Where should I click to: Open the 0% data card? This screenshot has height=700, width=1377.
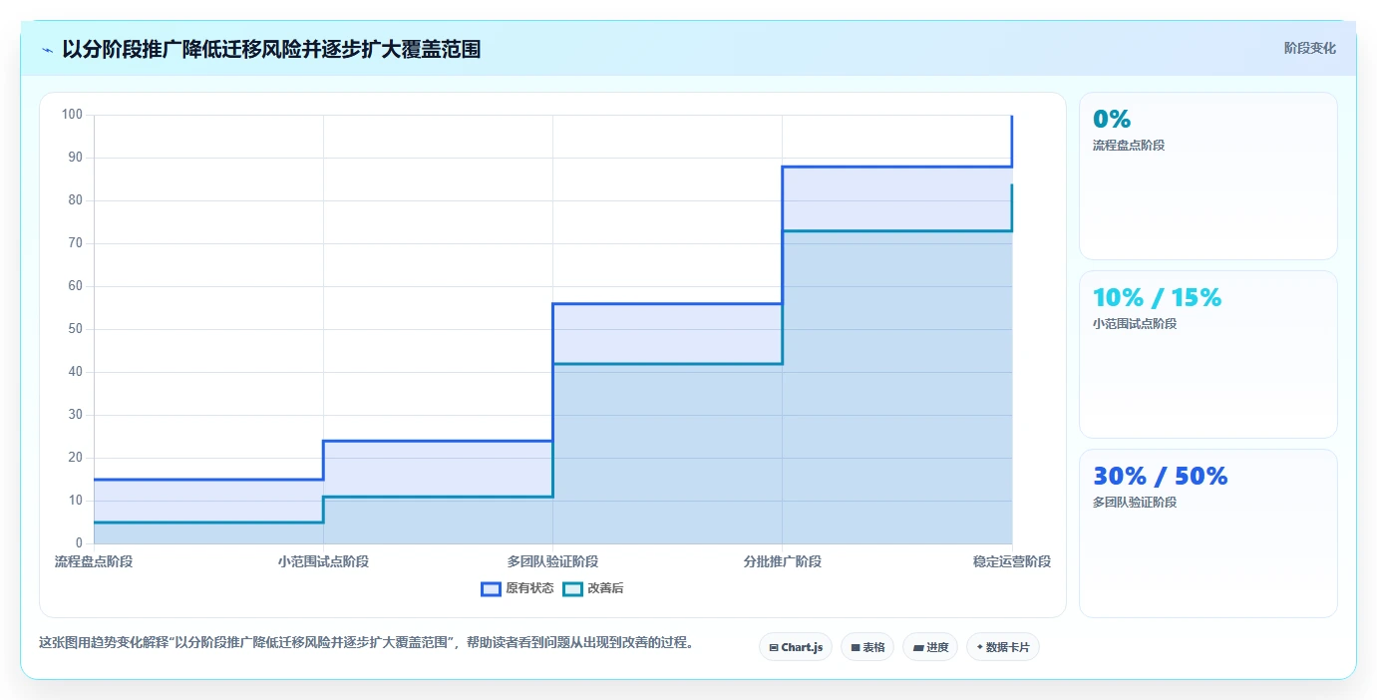click(1207, 175)
